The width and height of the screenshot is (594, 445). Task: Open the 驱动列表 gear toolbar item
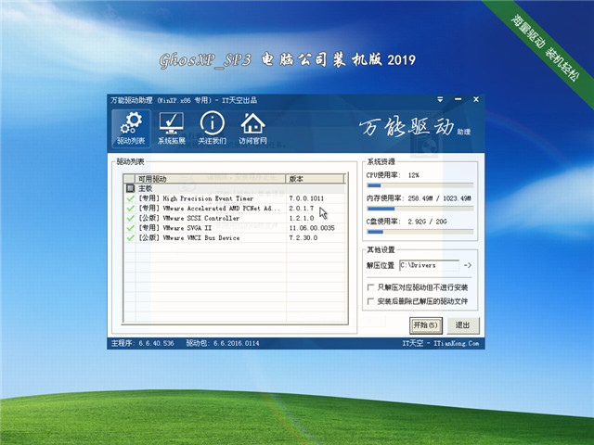pos(131,129)
